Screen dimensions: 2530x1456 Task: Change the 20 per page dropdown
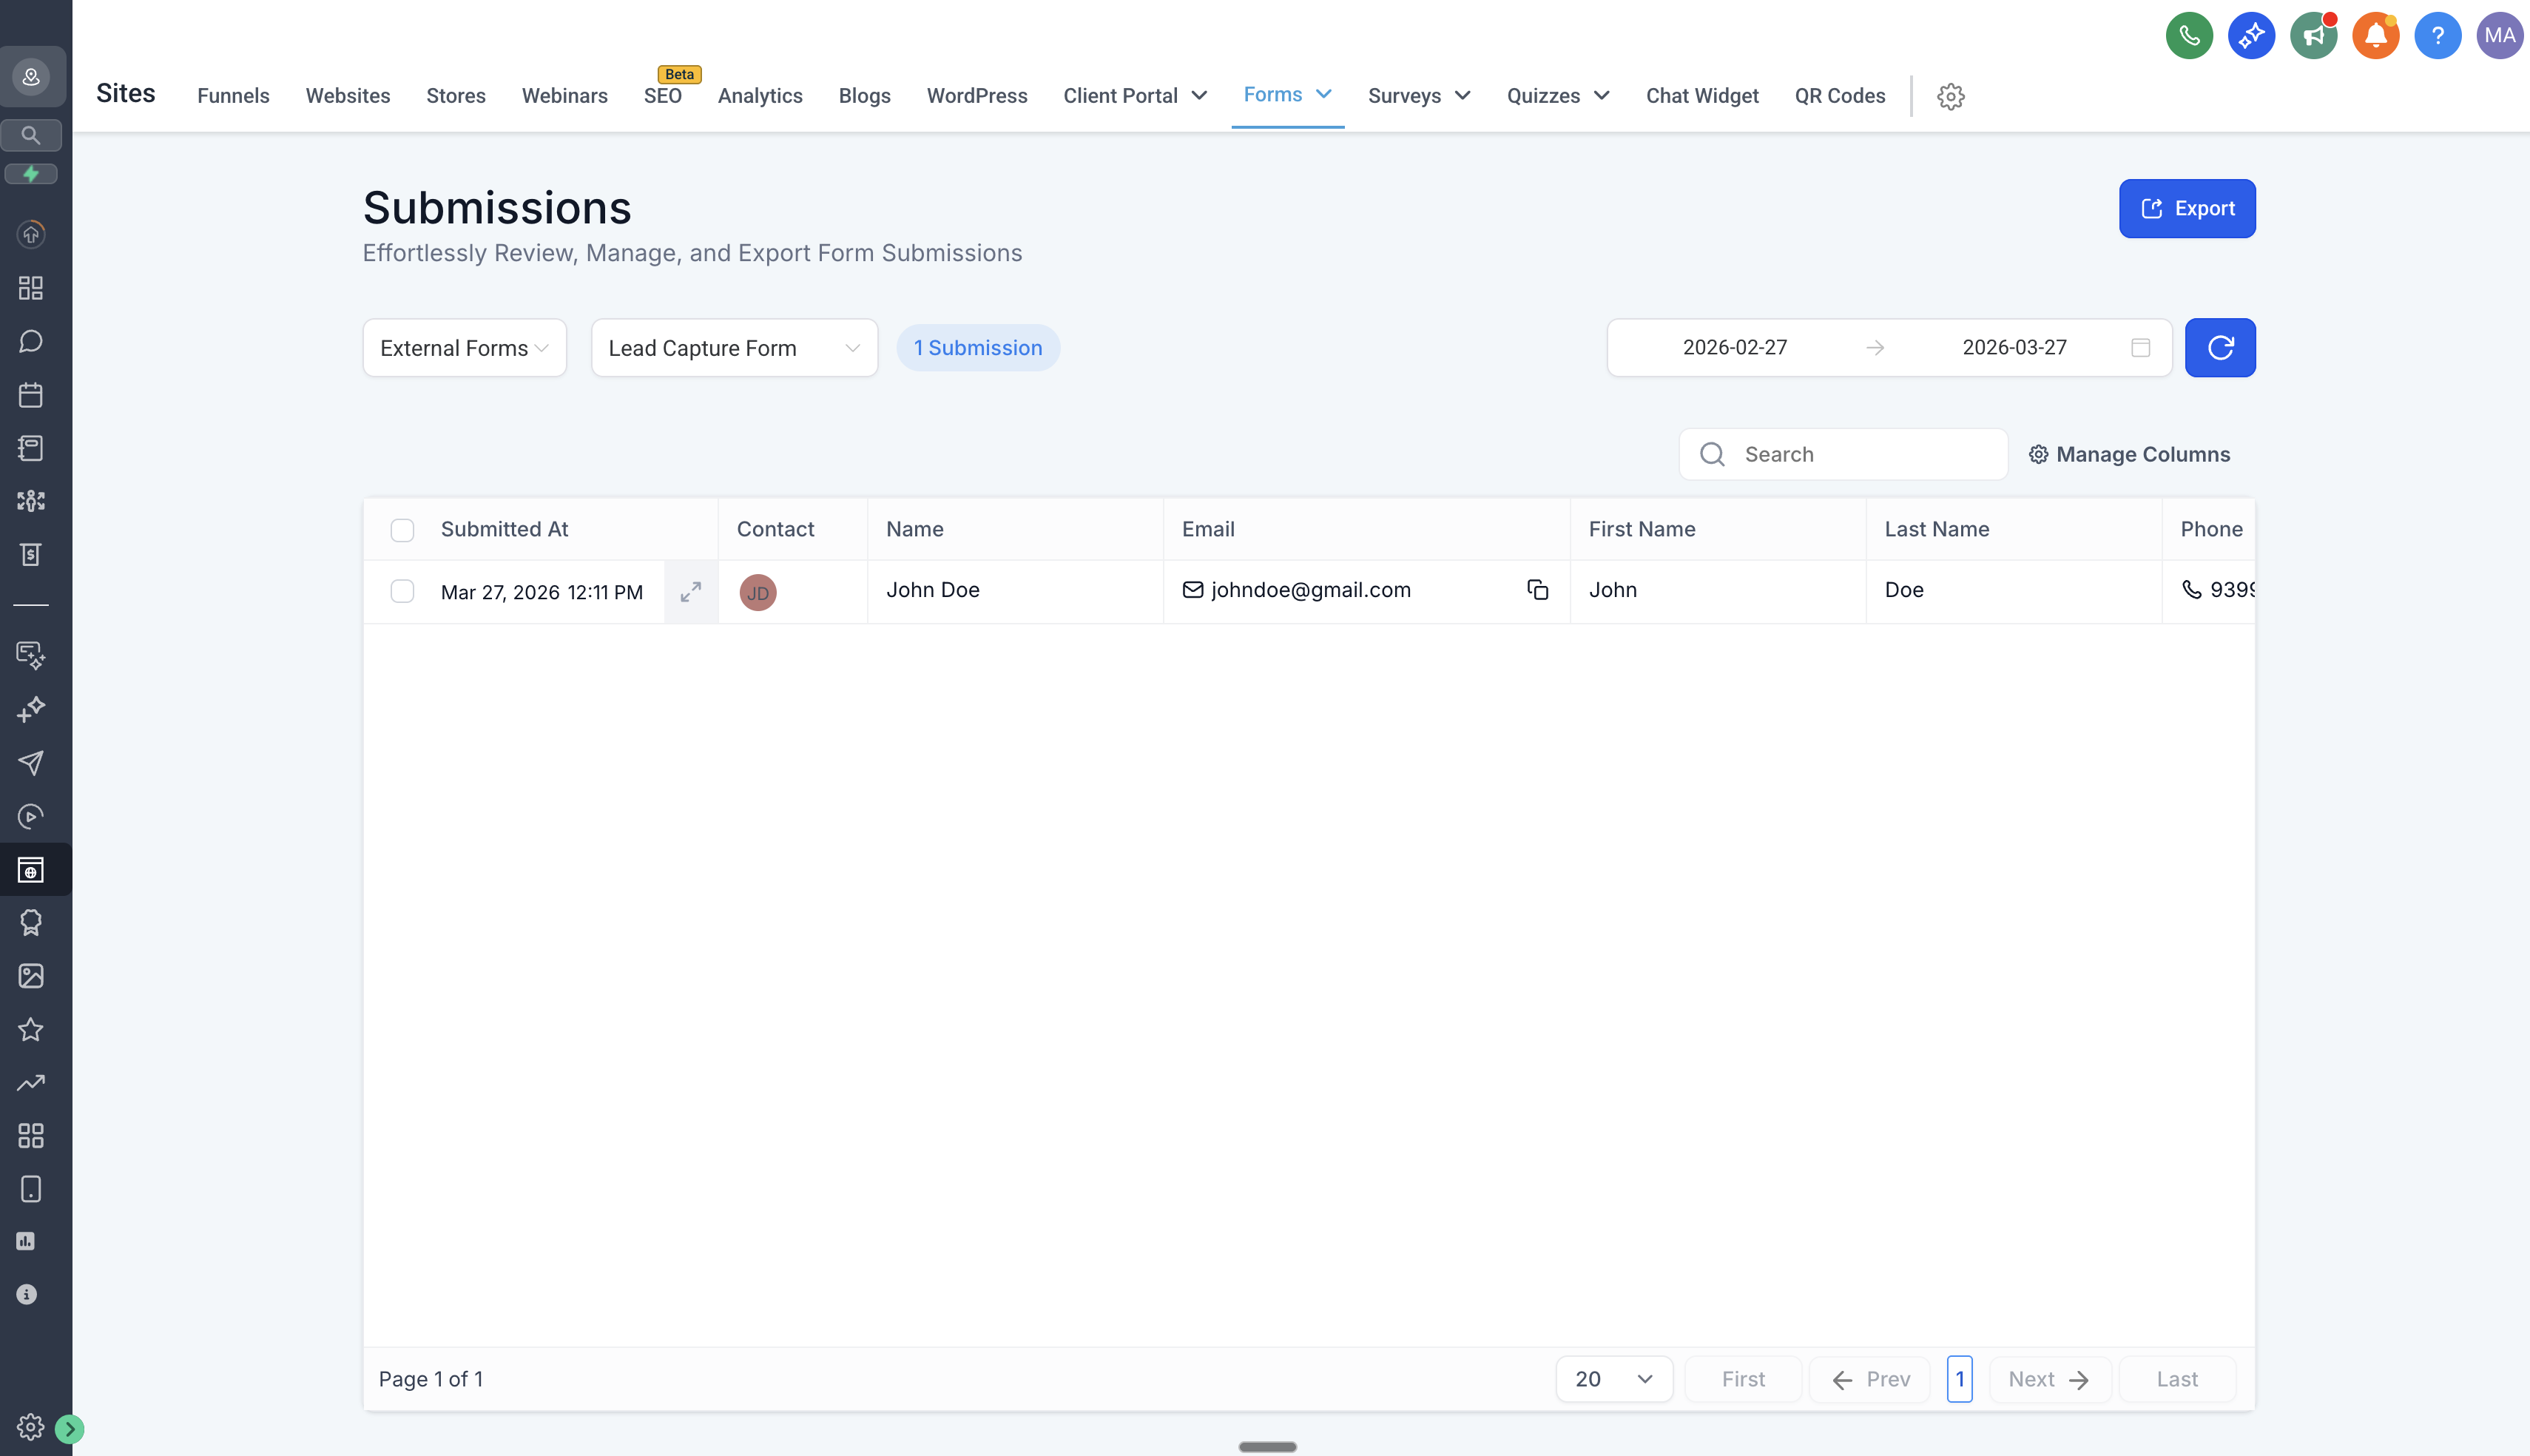pos(1613,1379)
